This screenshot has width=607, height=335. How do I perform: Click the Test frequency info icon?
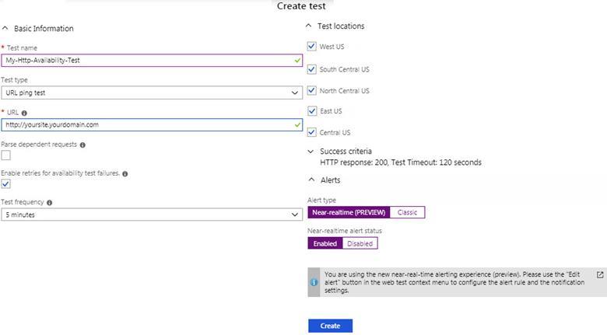click(50, 203)
